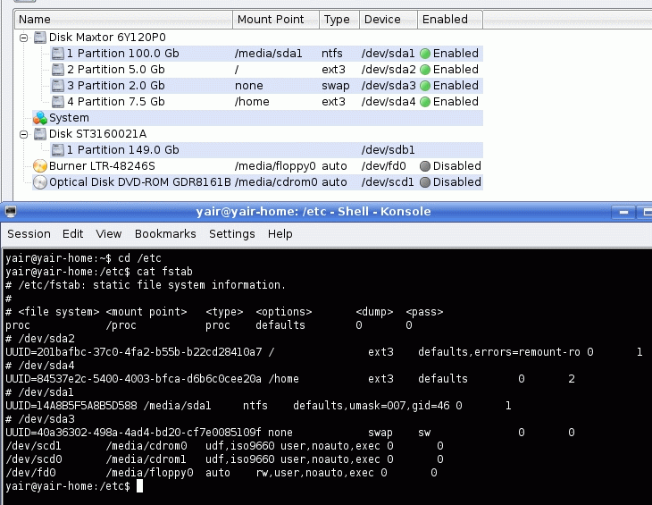Click the colorful System icon
This screenshot has height=505, width=652.
pos(40,118)
